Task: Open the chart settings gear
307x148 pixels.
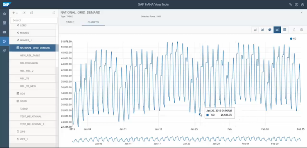Action: [302, 30]
